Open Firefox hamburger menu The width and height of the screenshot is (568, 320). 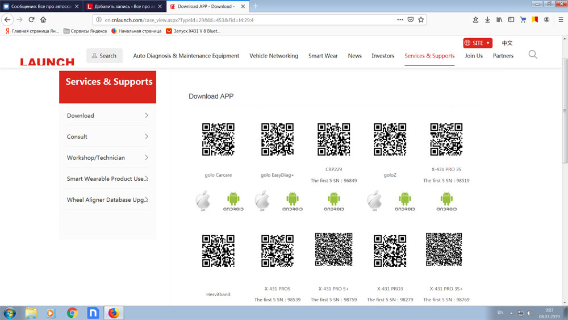tap(561, 19)
